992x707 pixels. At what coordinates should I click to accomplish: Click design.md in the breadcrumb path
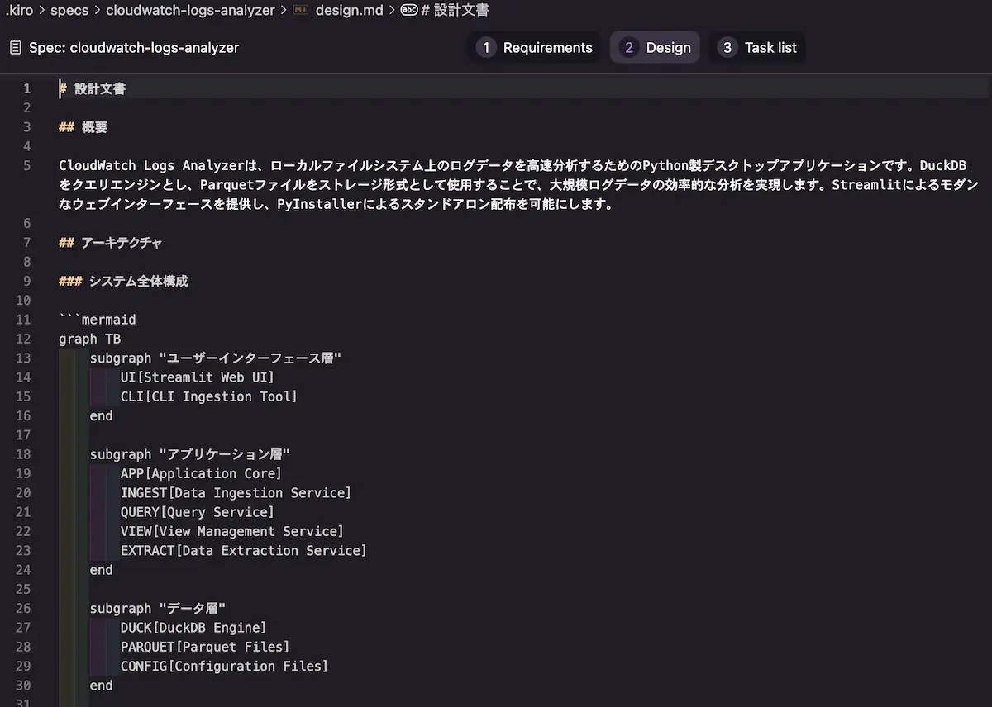(349, 11)
